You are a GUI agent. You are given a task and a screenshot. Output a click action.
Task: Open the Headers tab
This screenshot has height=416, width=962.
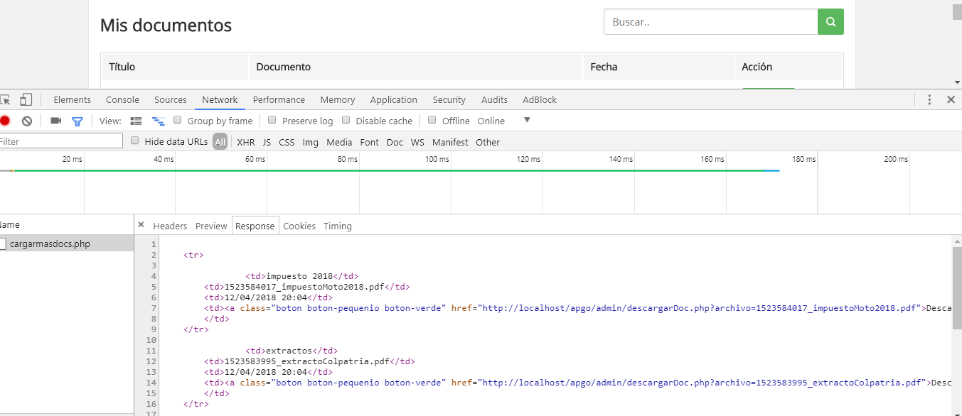(170, 226)
